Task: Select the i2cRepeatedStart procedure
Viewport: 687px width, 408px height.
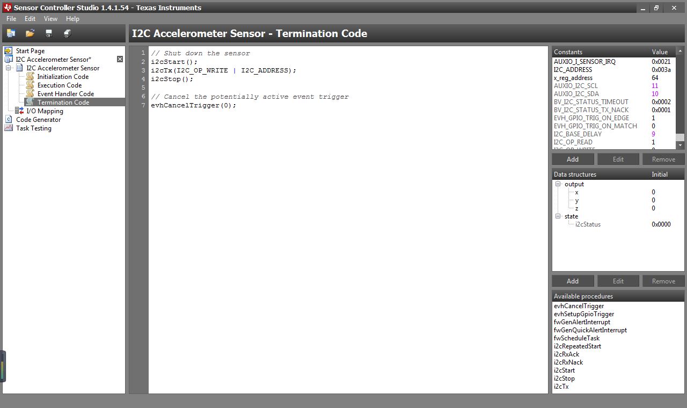Action: click(578, 346)
